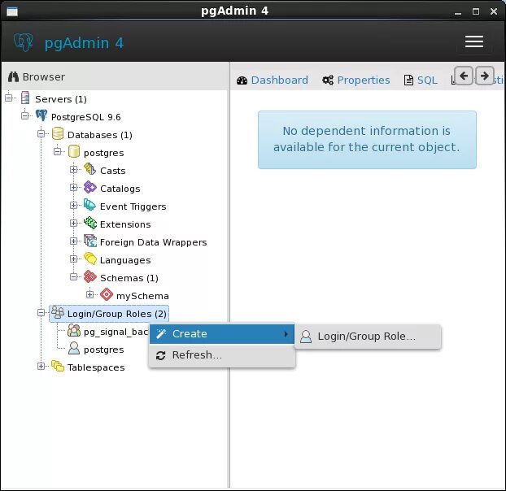Expand the Casts node
Viewport: 506px width, 491px height.
point(73,169)
